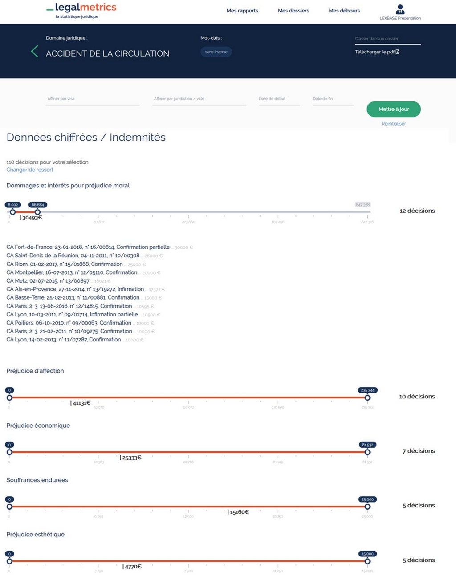Open decision CA Lyon, 10-03-2011

[72, 315]
